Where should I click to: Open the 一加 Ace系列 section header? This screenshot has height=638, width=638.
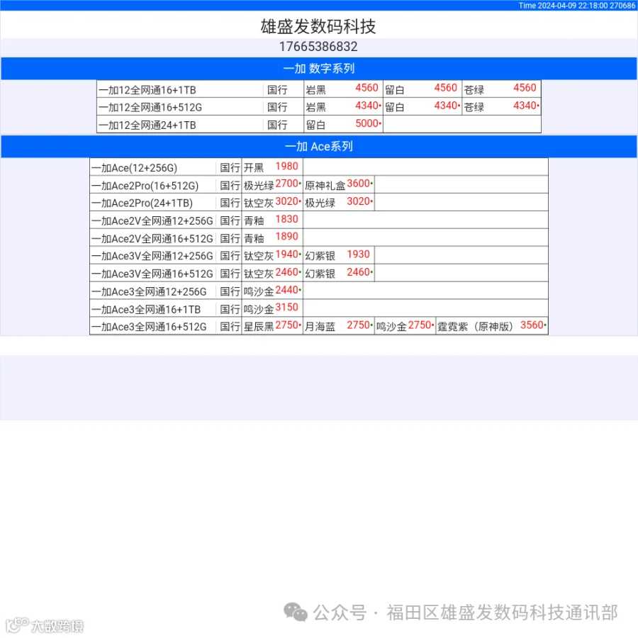(319, 147)
